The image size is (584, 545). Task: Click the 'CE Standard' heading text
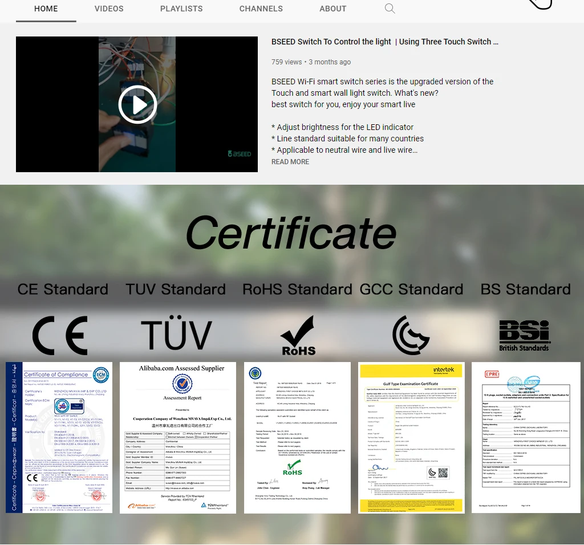point(63,289)
